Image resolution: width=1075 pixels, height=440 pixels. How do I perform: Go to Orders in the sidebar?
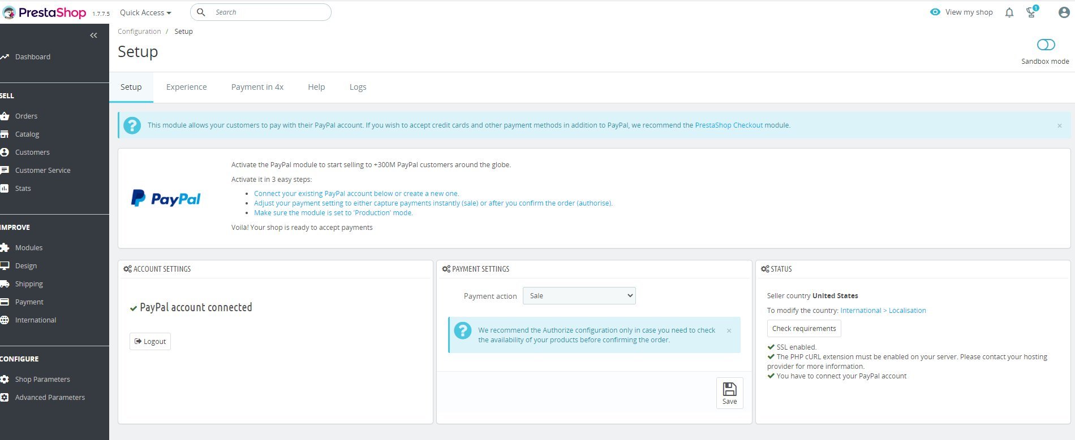point(27,116)
